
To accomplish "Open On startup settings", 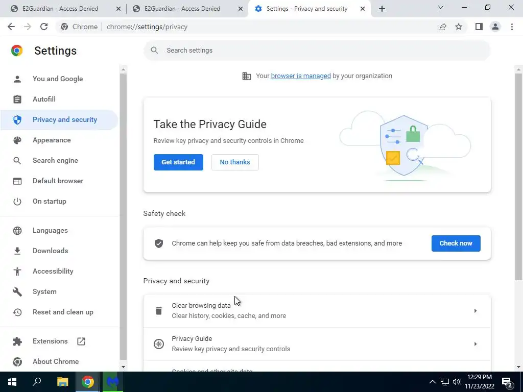I will 59,201.
